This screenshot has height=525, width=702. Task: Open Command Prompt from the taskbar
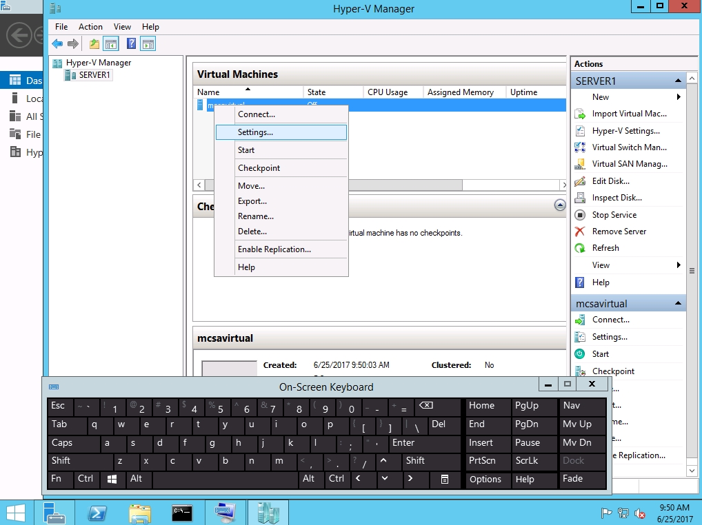182,513
